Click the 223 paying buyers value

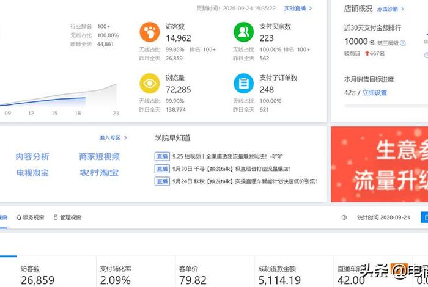click(x=267, y=38)
